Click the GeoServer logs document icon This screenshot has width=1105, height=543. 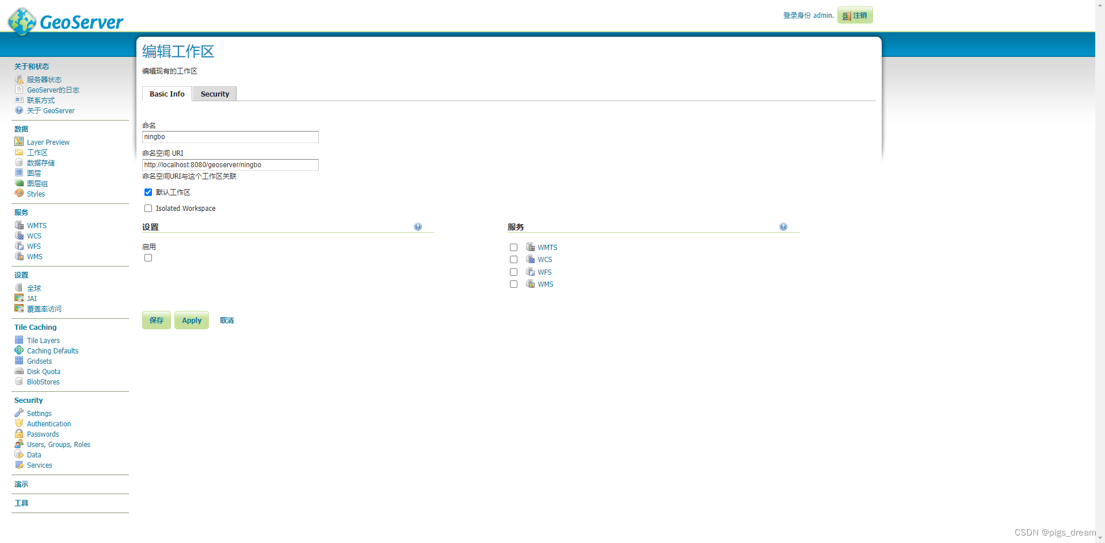click(19, 90)
